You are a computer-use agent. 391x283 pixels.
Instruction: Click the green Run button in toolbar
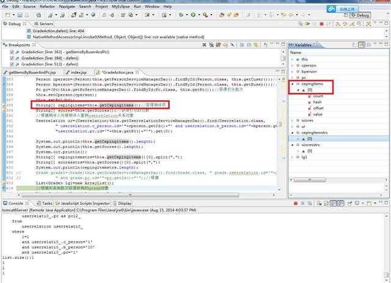(193, 15)
